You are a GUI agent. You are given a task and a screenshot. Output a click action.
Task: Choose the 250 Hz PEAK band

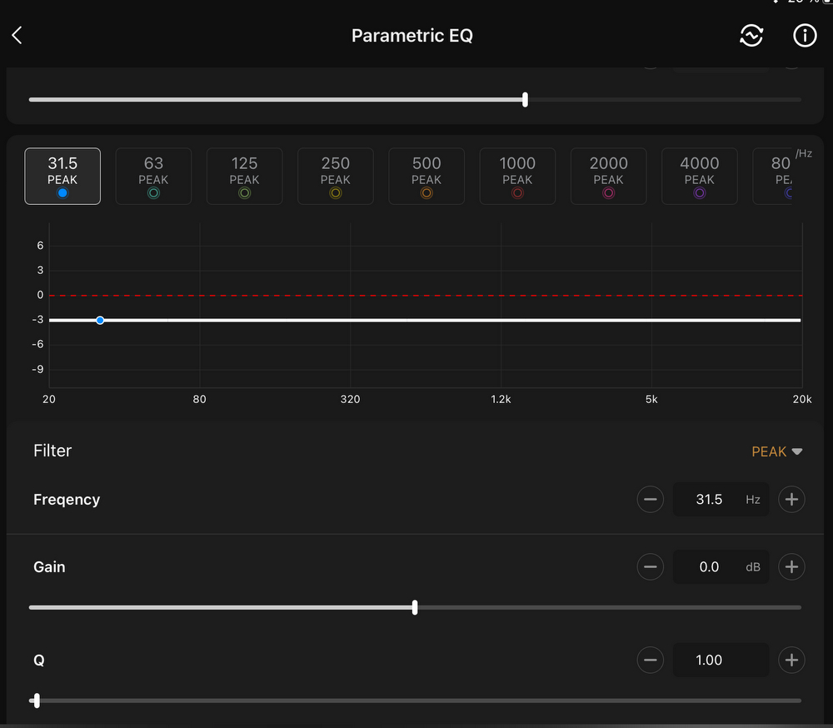pyautogui.click(x=335, y=177)
